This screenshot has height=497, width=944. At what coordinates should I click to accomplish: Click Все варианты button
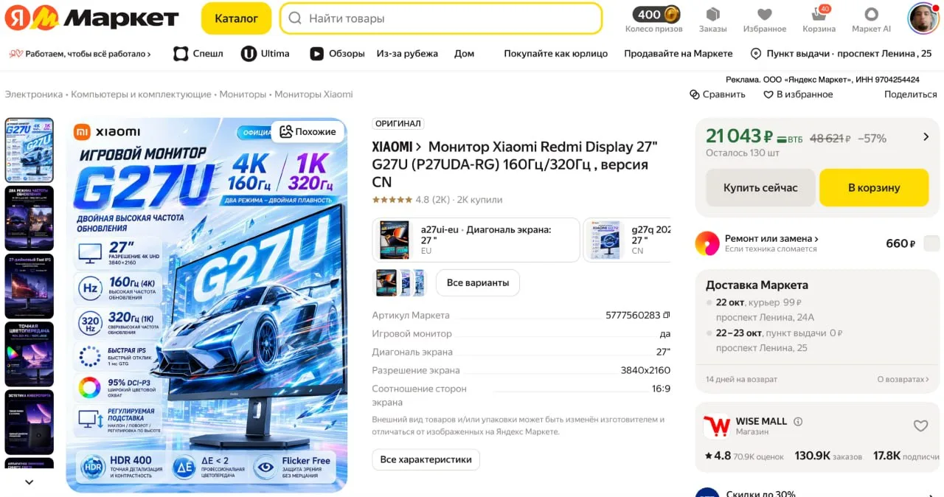(478, 283)
